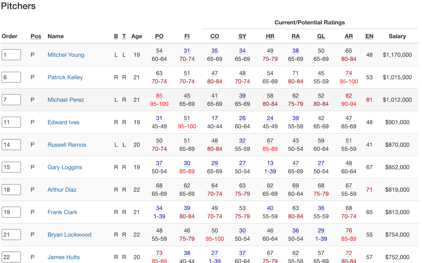Image resolution: width=422 pixels, height=263 pixels.
Task: Click the Age column header
Action: click(x=136, y=36)
